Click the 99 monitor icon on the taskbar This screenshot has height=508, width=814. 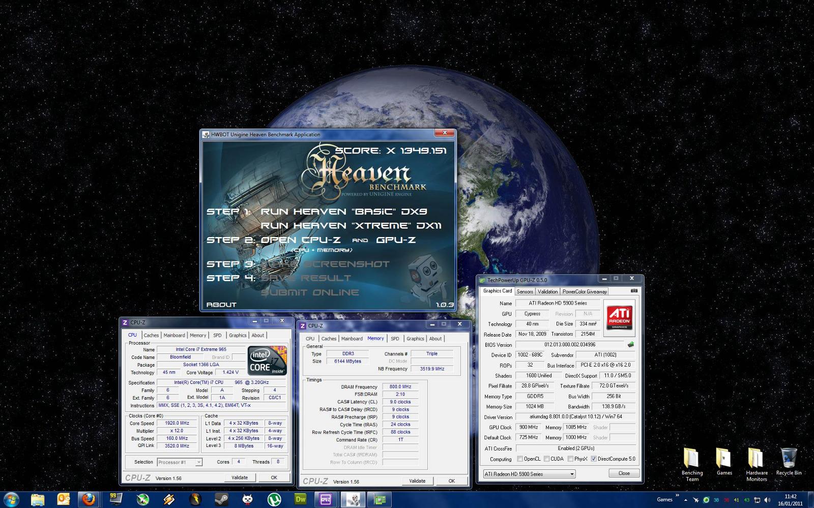click(x=115, y=499)
